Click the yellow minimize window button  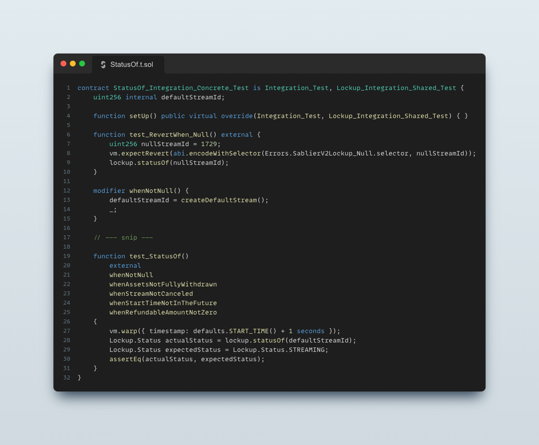[73, 64]
